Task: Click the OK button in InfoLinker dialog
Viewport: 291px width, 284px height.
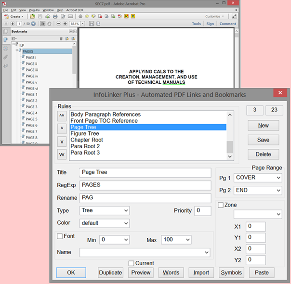Action: (x=71, y=272)
